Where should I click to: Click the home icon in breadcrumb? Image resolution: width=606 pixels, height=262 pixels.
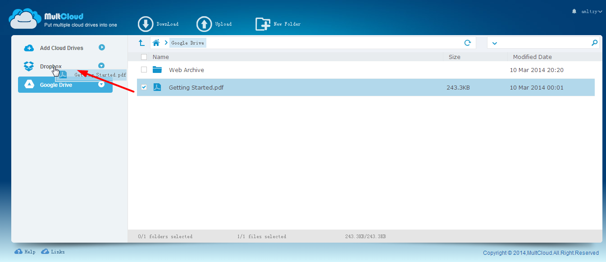coord(156,43)
